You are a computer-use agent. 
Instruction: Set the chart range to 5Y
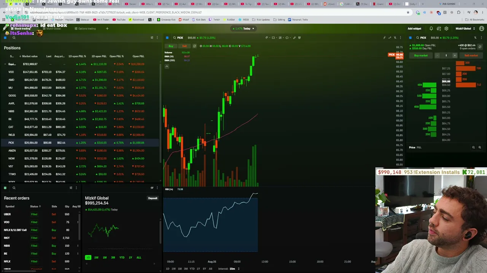click(204, 269)
